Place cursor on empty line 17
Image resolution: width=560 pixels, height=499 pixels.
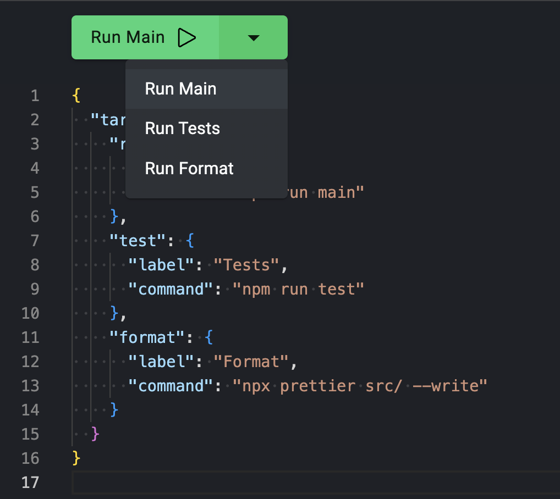[275, 482]
